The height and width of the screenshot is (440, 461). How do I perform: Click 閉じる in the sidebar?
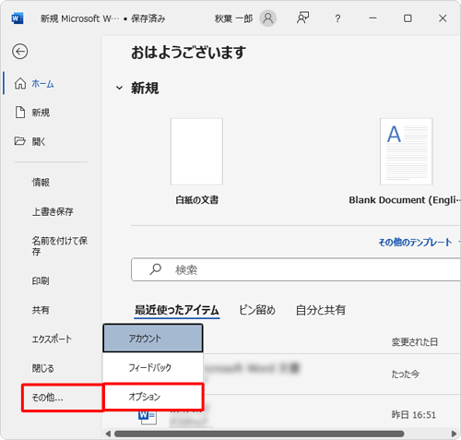click(x=43, y=368)
